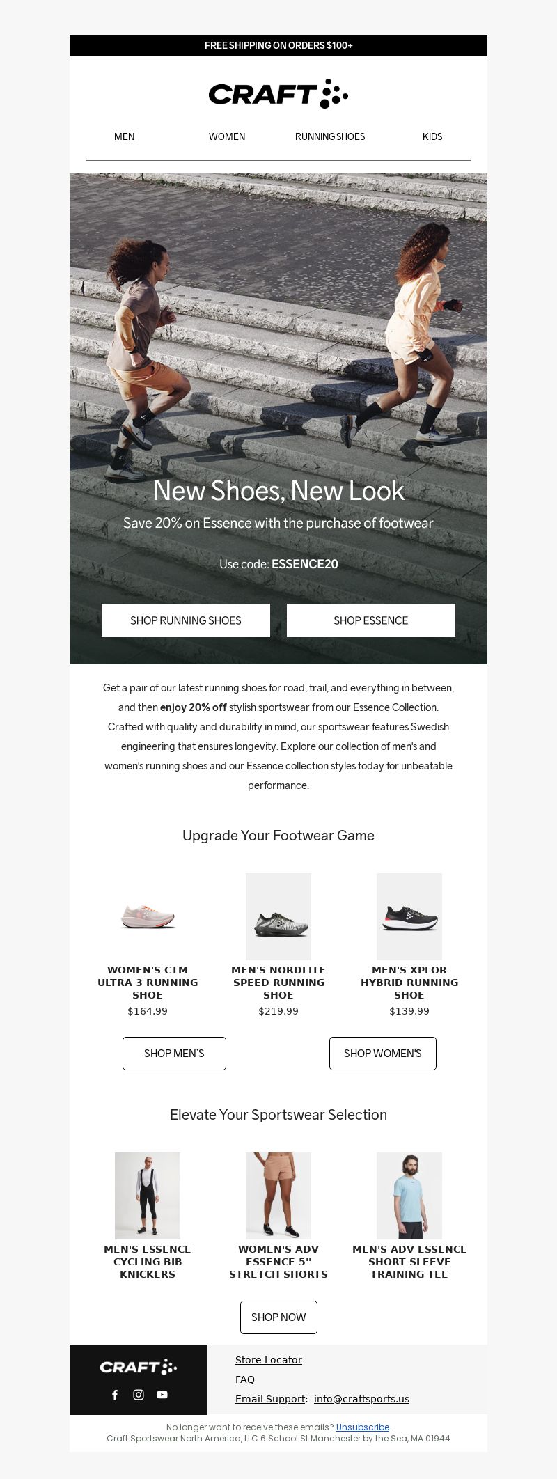Click the Unsubscribe link
Viewport: 557px width, 1479px height.
[363, 1427]
